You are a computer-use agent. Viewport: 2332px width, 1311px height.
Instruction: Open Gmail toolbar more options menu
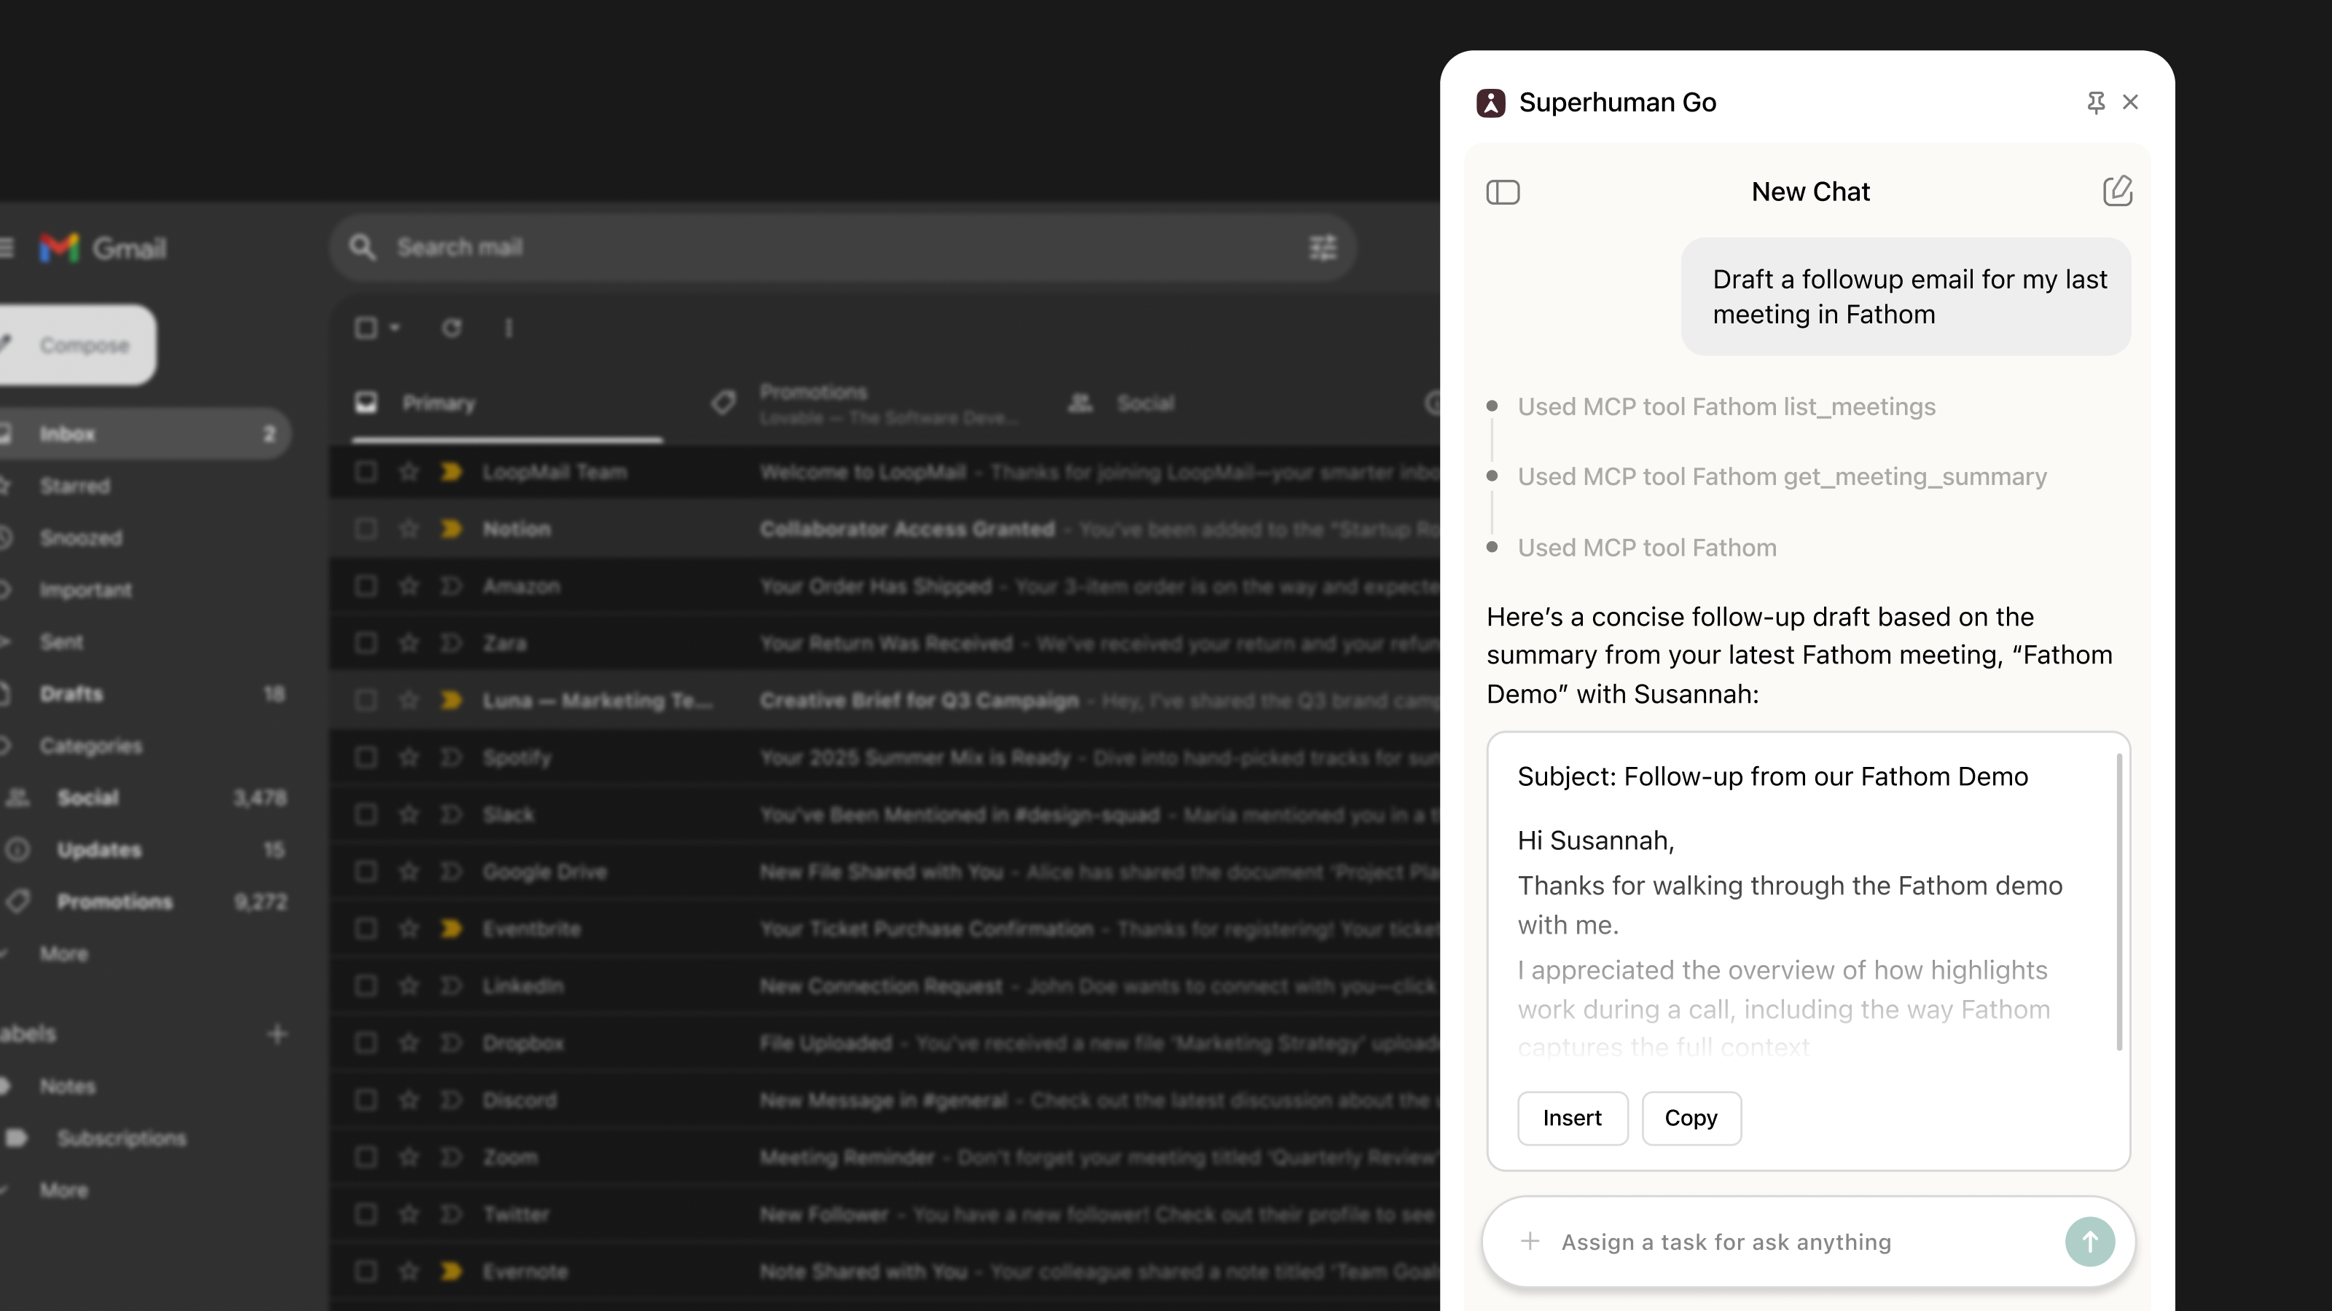pyautogui.click(x=508, y=328)
